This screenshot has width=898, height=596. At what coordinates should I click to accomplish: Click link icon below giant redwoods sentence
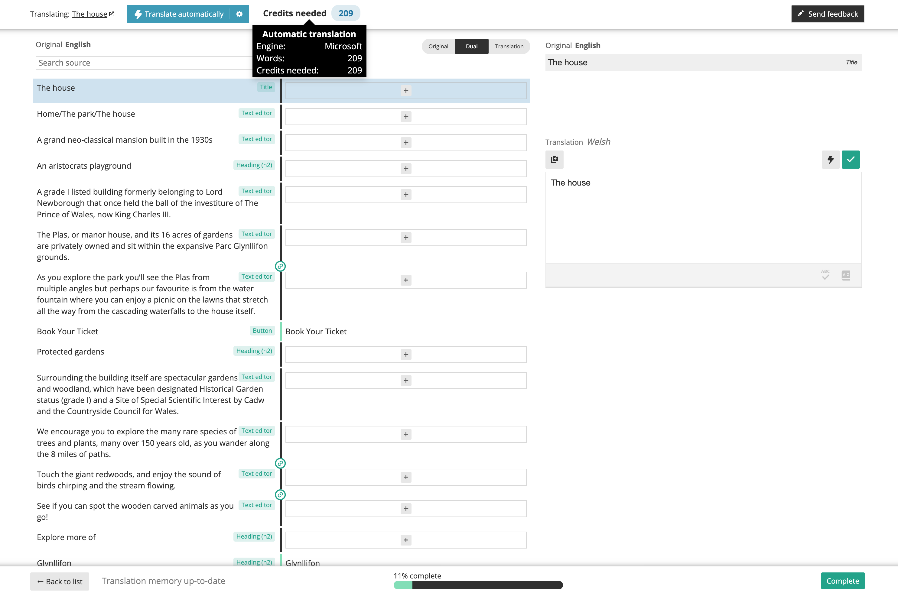coord(280,495)
